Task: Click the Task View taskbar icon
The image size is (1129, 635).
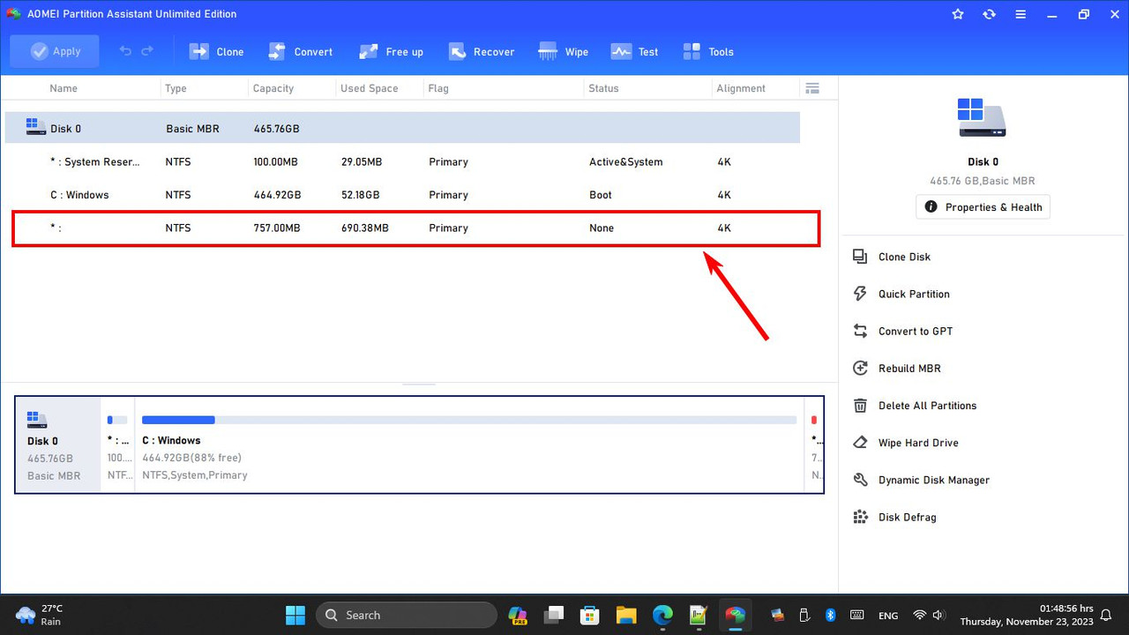Action: [554, 615]
